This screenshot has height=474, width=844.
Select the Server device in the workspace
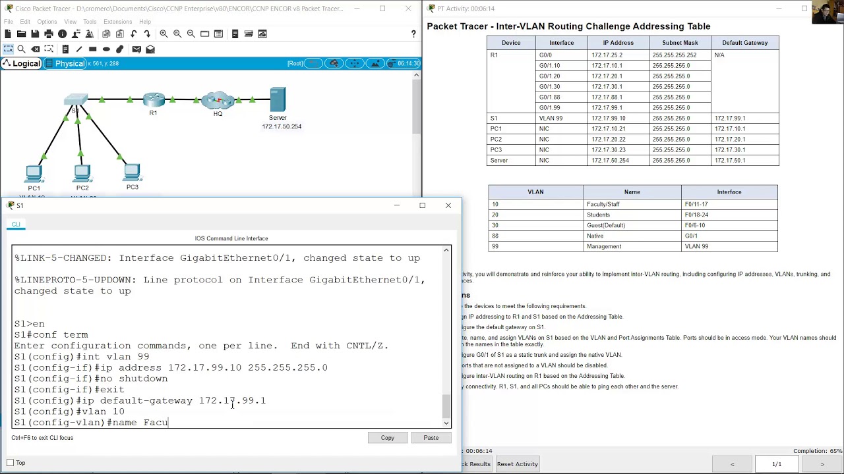pyautogui.click(x=278, y=100)
